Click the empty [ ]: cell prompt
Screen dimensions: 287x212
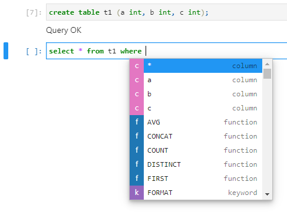(x=34, y=52)
